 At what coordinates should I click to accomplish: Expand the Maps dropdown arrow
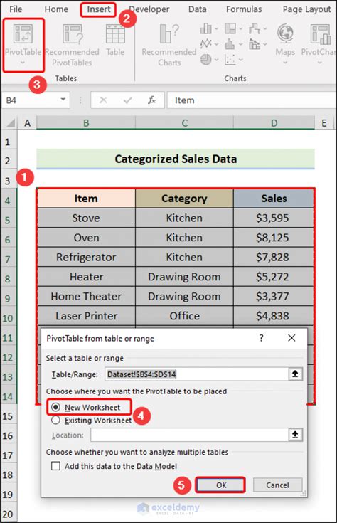coord(285,63)
